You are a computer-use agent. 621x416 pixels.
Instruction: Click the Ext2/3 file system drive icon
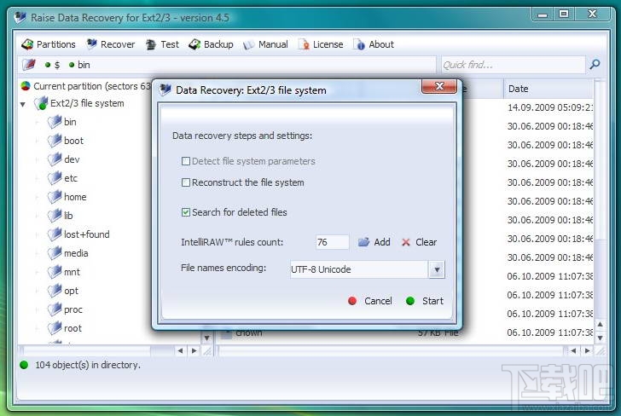pos(41,103)
